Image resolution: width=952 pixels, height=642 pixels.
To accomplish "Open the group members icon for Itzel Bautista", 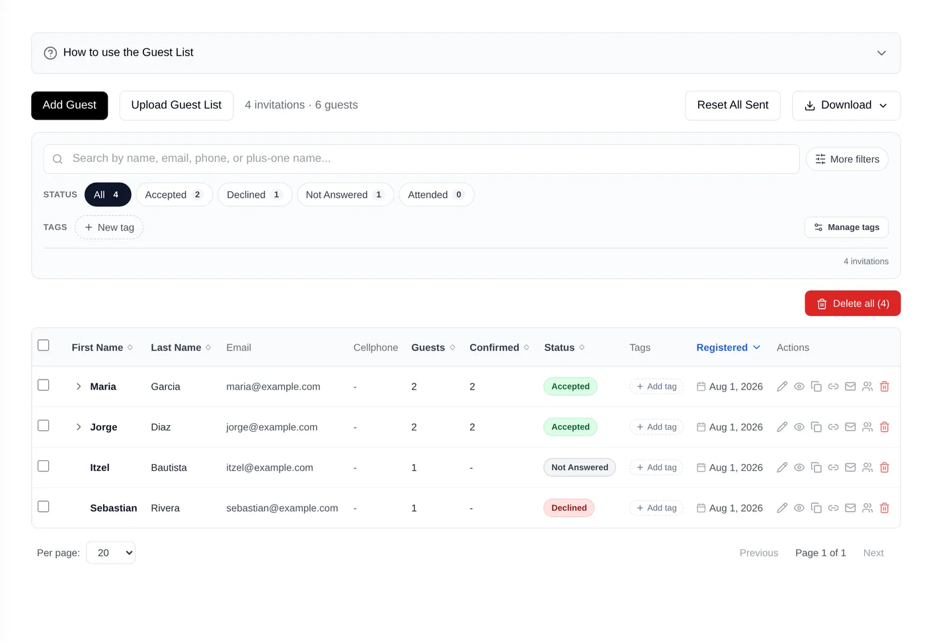I will pos(867,467).
